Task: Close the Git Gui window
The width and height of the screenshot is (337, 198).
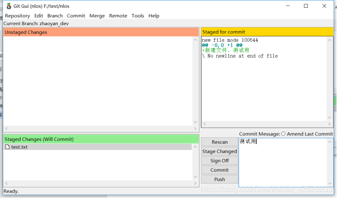Action: (324, 6)
